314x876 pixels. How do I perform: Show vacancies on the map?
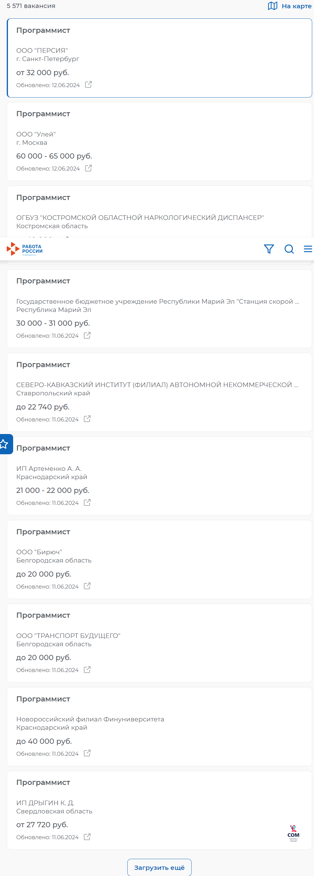point(290,6)
